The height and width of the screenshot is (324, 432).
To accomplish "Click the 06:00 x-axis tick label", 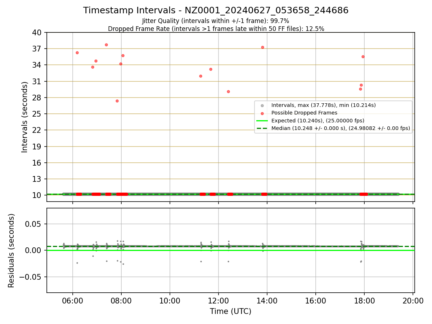I will click(x=73, y=301).
